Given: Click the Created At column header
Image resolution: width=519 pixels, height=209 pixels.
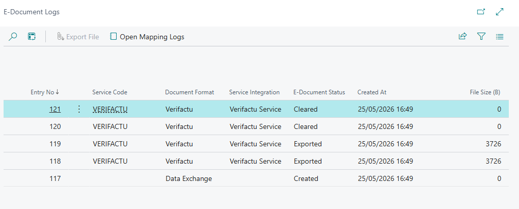Looking at the screenshot, I should [x=372, y=92].
